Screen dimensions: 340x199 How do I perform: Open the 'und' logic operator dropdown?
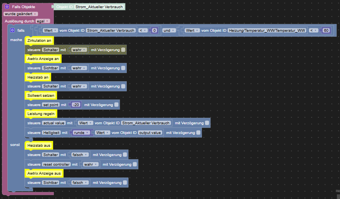169,30
